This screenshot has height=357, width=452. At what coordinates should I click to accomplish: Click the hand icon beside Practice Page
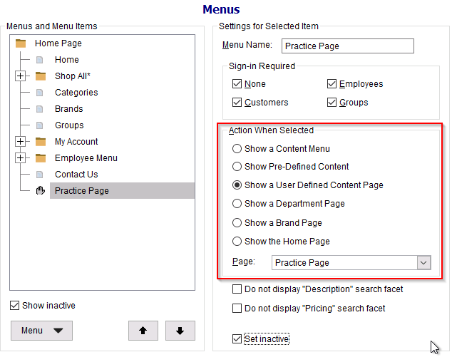pos(41,190)
